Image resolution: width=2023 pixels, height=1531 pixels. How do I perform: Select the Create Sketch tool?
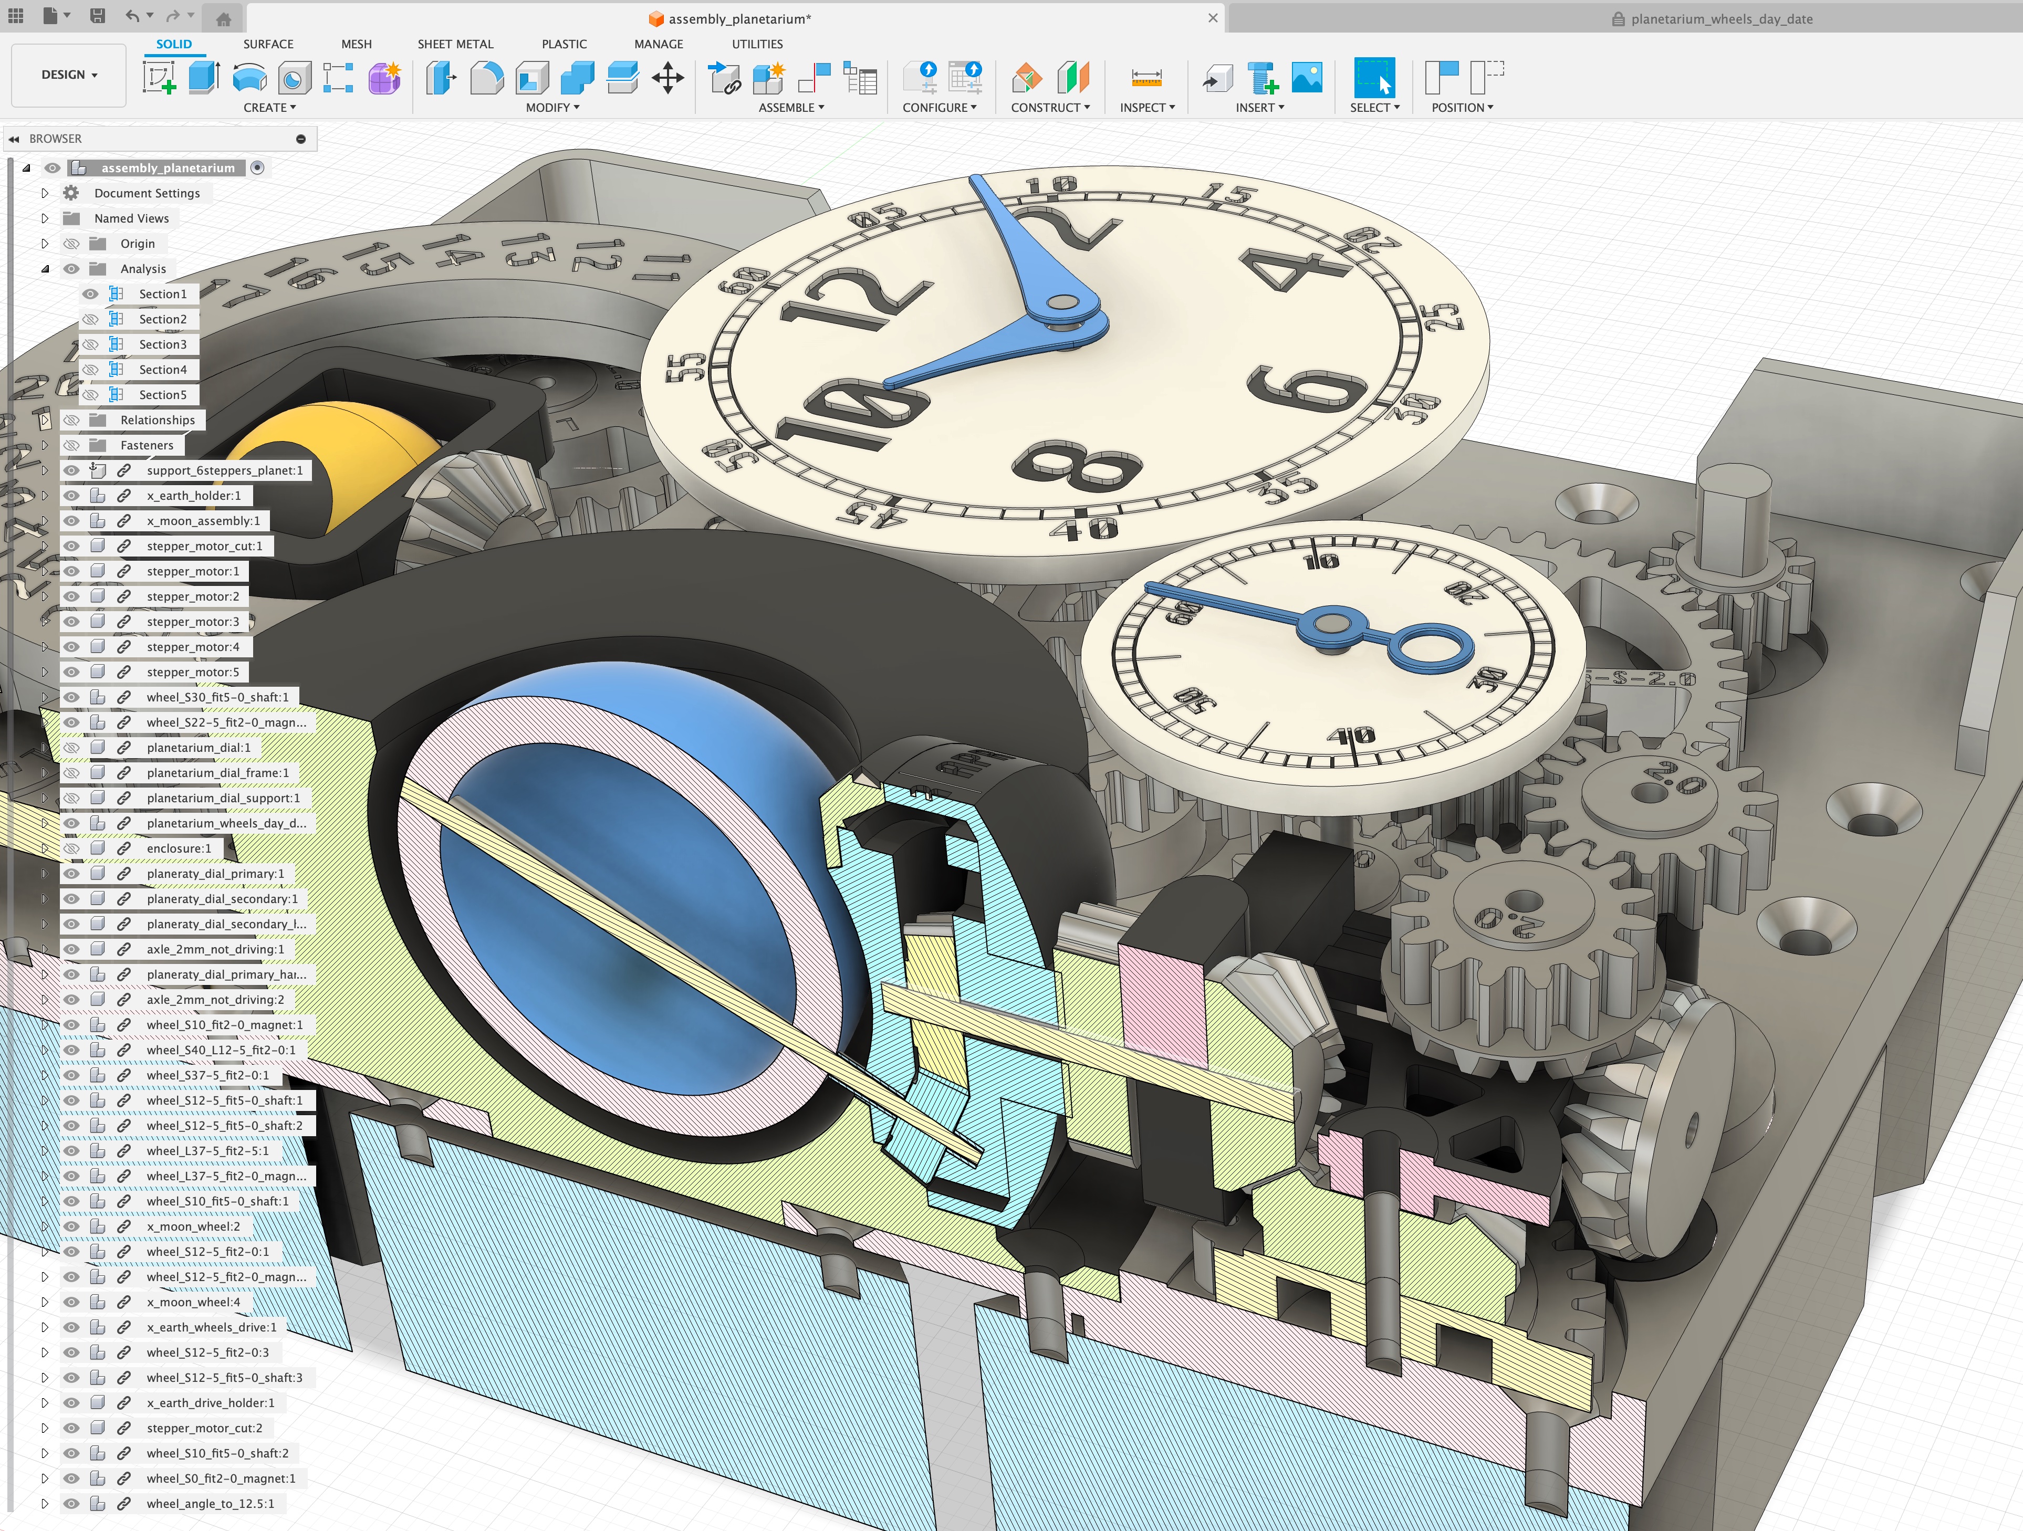point(159,78)
